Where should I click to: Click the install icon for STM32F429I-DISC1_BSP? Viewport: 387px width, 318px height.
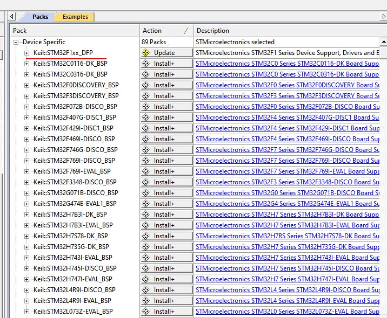(145, 128)
